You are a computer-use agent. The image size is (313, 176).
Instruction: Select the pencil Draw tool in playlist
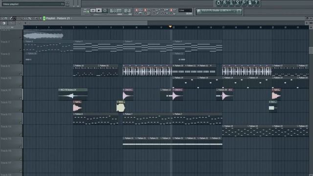click(11, 19)
